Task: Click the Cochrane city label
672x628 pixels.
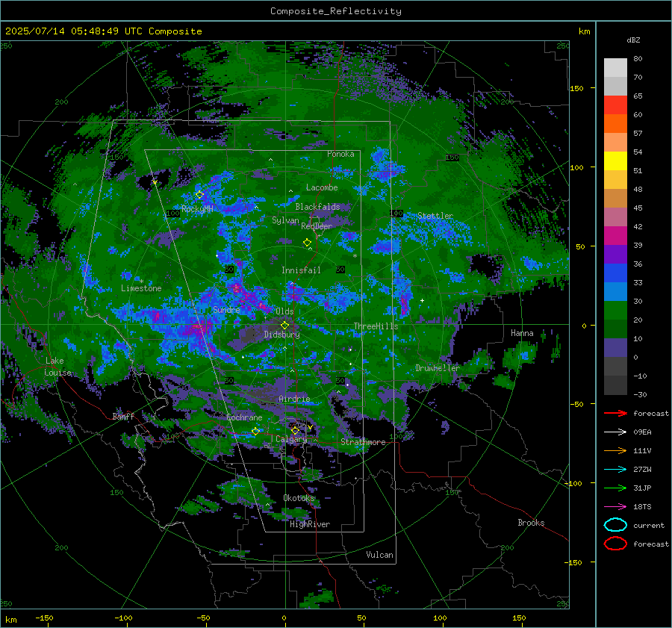Action: click(x=244, y=417)
